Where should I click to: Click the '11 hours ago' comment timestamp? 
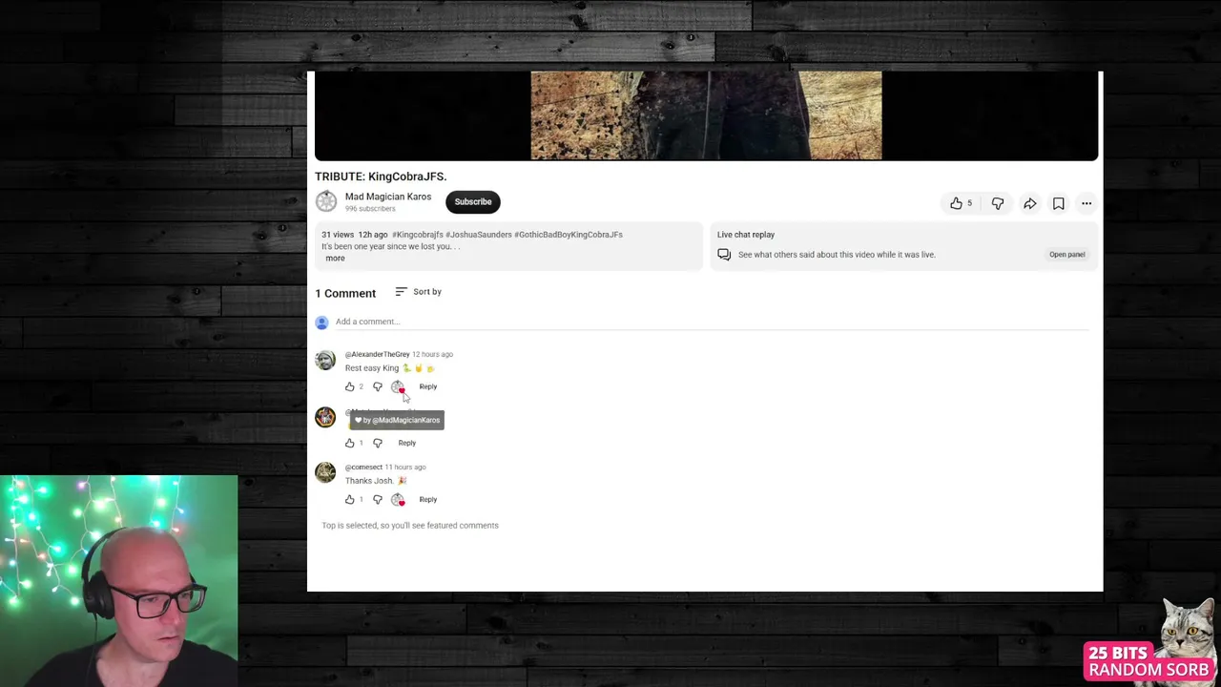tap(405, 468)
